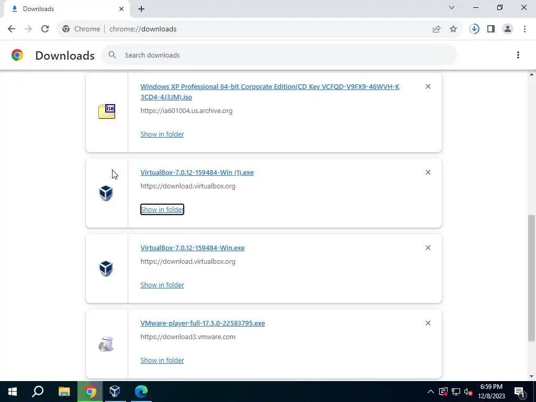Show Windows XP iso in folder
The width and height of the screenshot is (536, 402).
(162, 135)
